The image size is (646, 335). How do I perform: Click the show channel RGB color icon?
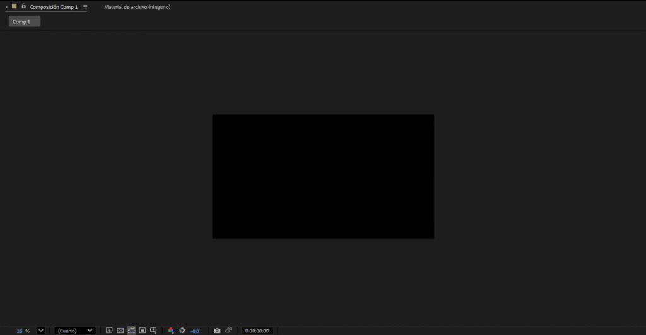pyautogui.click(x=171, y=331)
